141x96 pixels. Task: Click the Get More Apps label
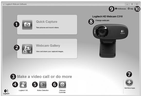tap(130, 88)
